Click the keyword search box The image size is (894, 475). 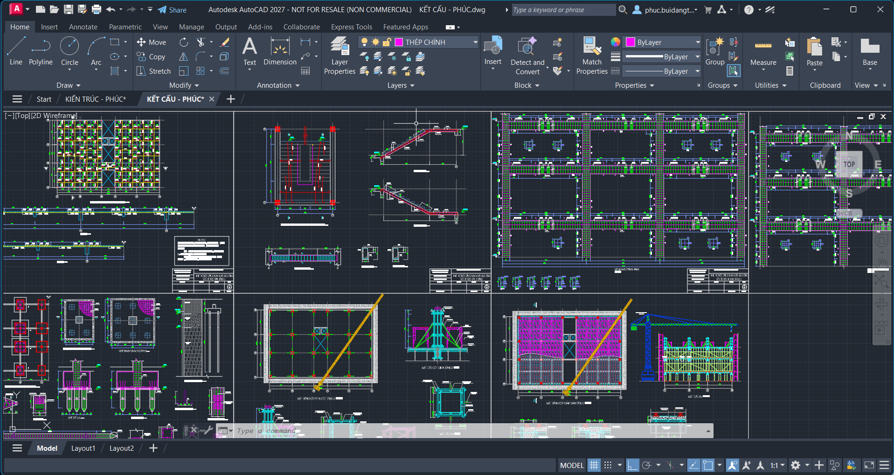pos(563,10)
